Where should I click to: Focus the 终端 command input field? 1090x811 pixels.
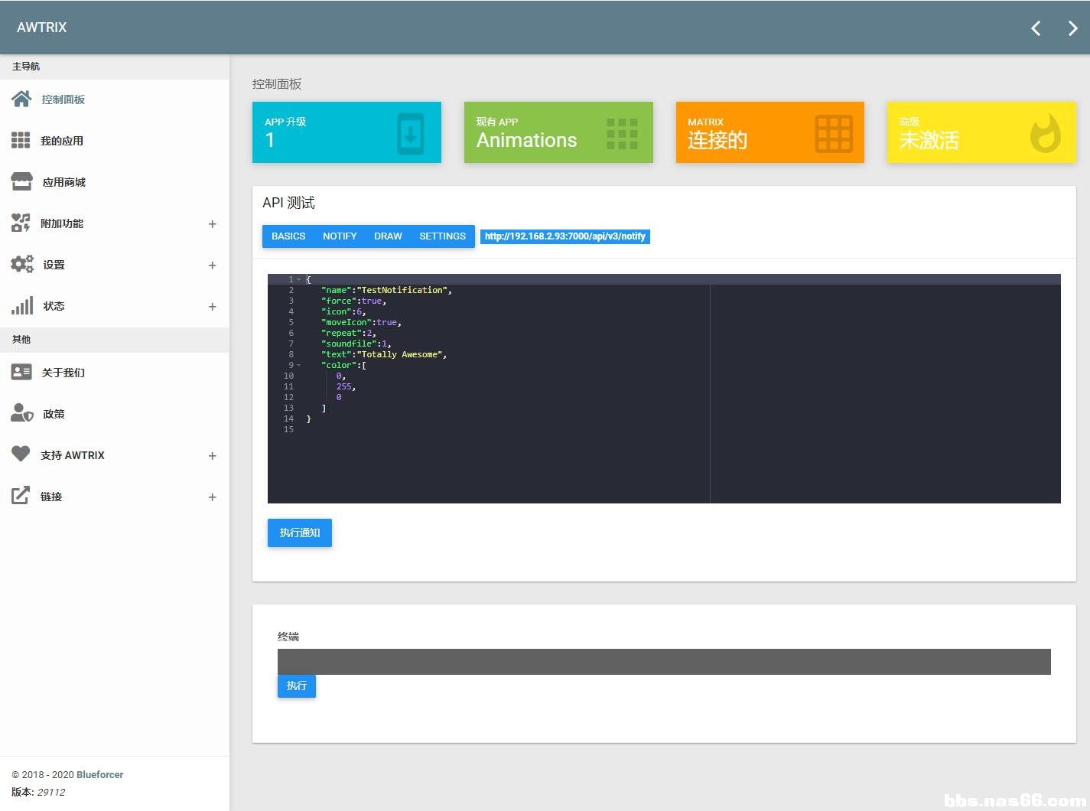663,662
